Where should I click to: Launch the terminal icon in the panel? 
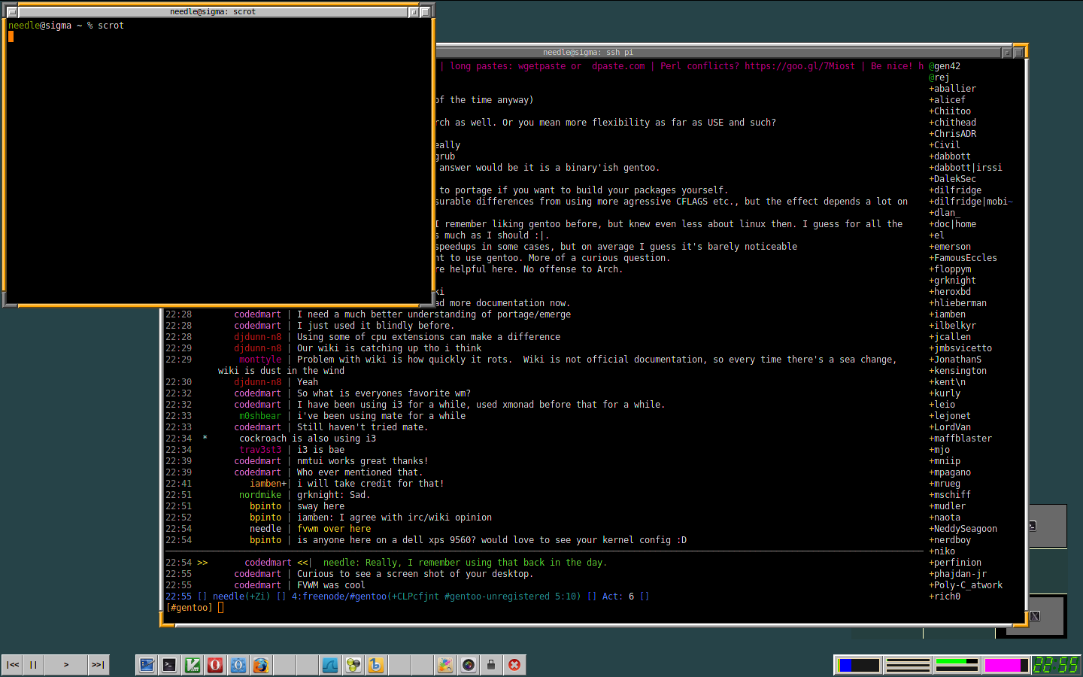[x=170, y=665]
